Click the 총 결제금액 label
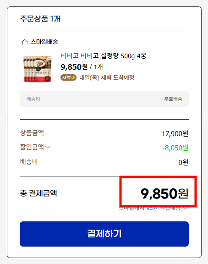The height and width of the screenshot is (264, 208). point(38,193)
